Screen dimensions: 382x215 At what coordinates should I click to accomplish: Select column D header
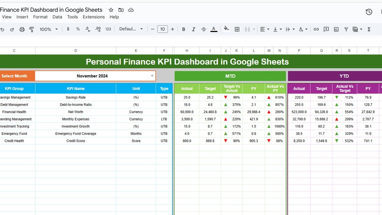(x=76, y=51)
